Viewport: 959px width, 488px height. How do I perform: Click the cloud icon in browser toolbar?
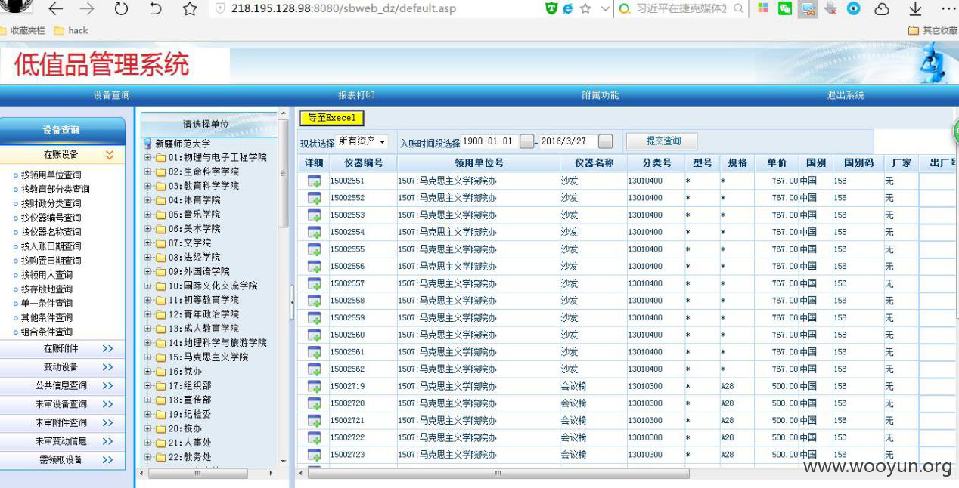coord(882,9)
